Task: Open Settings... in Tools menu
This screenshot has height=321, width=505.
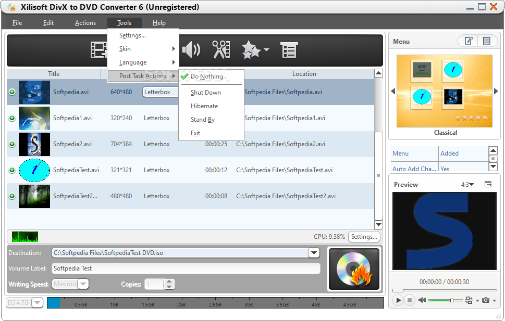Action: (143, 35)
